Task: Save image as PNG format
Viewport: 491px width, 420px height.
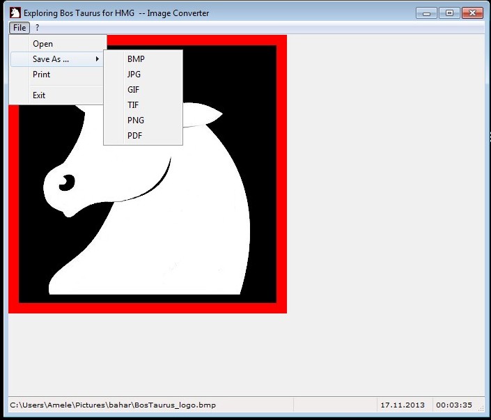Action: coord(143,120)
